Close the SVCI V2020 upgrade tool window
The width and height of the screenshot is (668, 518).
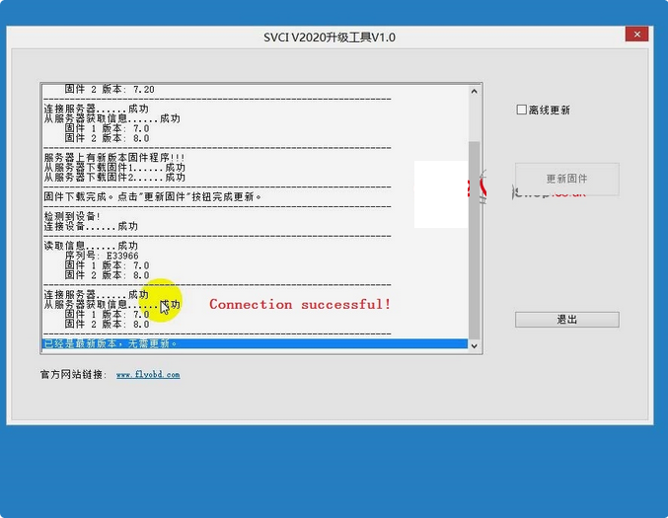click(x=636, y=35)
